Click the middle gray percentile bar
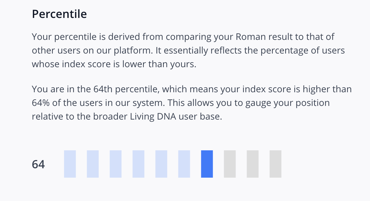 click(253, 164)
